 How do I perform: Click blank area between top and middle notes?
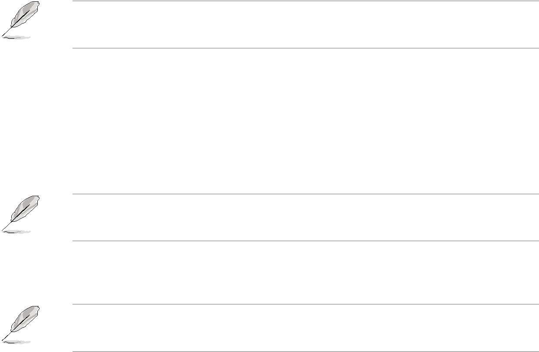click(x=269, y=121)
